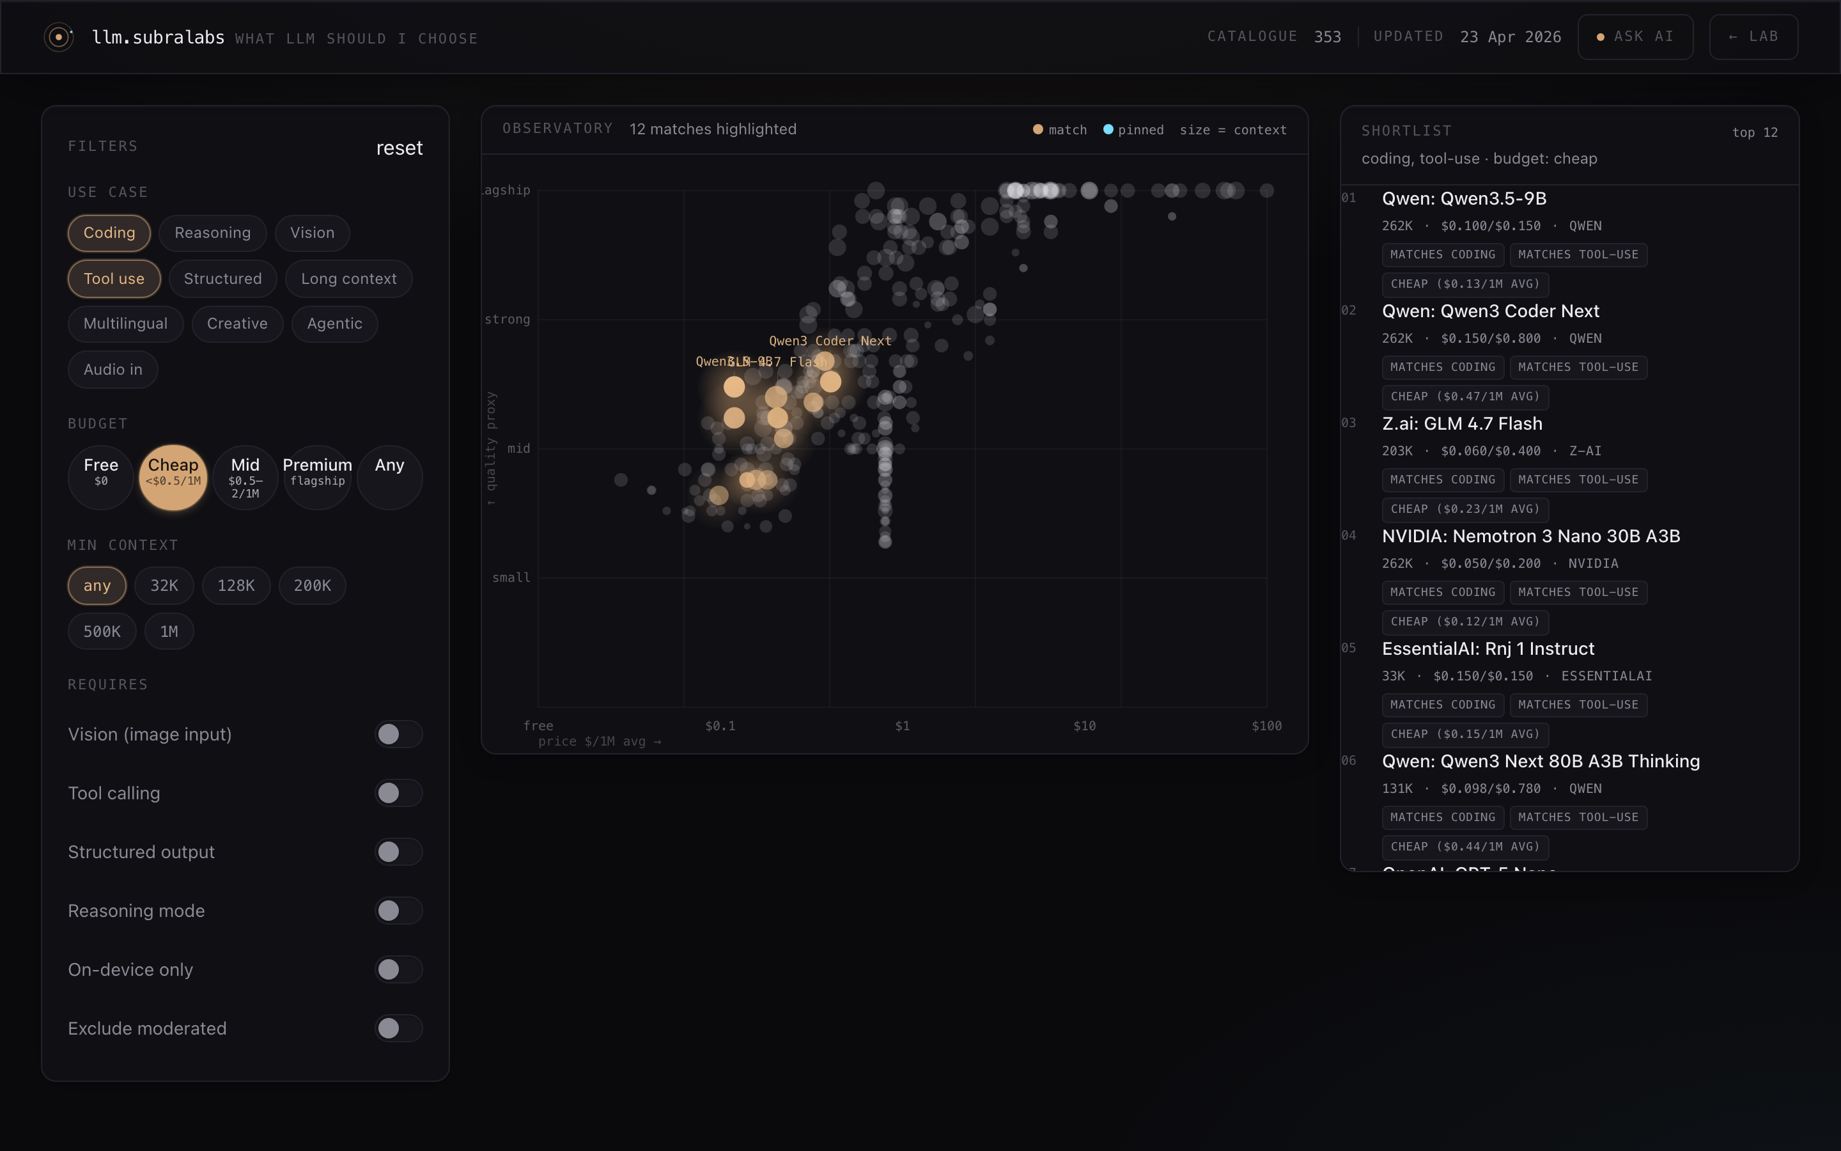Choose the Mid $0.5–2/1M budget
The height and width of the screenshot is (1151, 1841).
click(x=245, y=477)
